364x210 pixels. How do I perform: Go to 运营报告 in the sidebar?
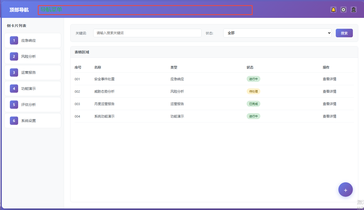[x=33, y=73]
